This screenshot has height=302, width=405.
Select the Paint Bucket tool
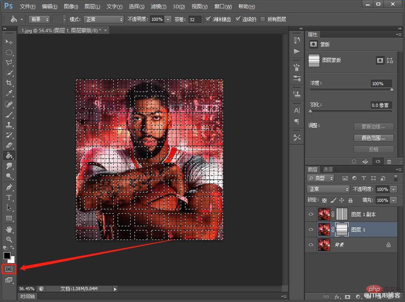[x=9, y=156]
